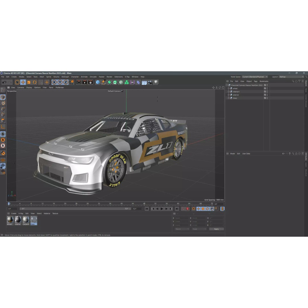Click the end frame 72 F field
The image size is (308, 308).
[138, 209]
